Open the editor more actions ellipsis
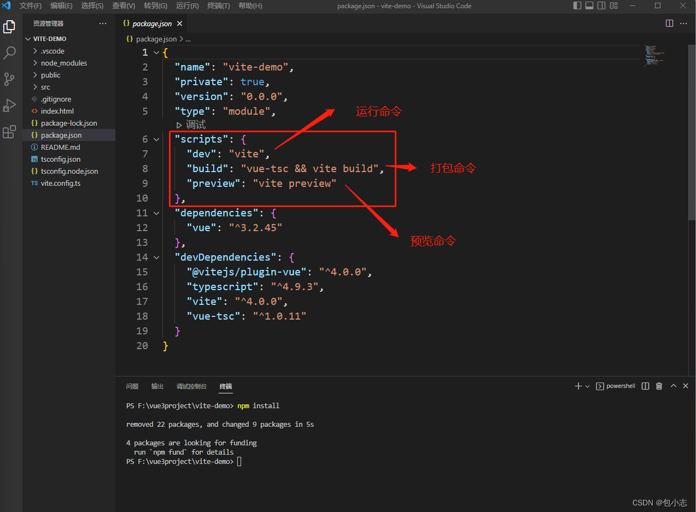This screenshot has width=696, height=512. tap(683, 23)
